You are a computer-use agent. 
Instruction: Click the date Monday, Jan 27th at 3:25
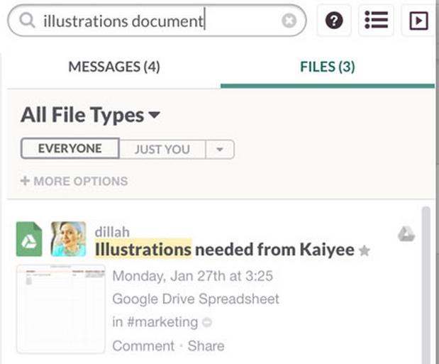point(193,276)
